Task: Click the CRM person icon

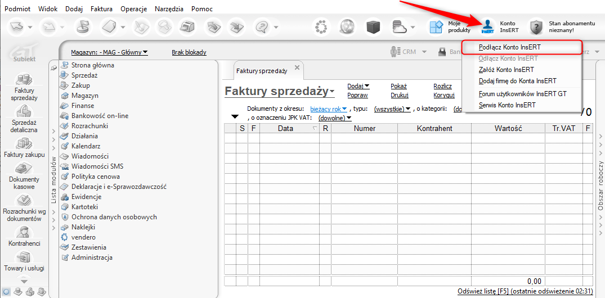Action: pyautogui.click(x=395, y=52)
